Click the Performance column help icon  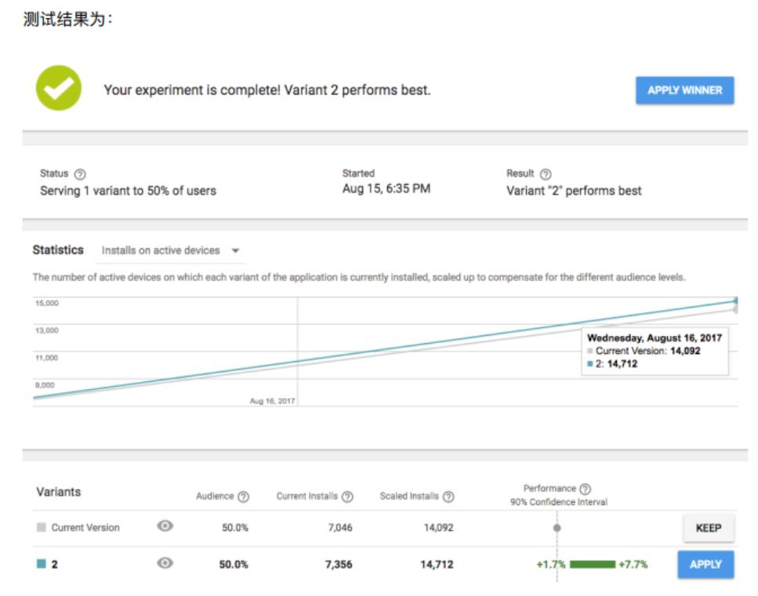pos(585,489)
